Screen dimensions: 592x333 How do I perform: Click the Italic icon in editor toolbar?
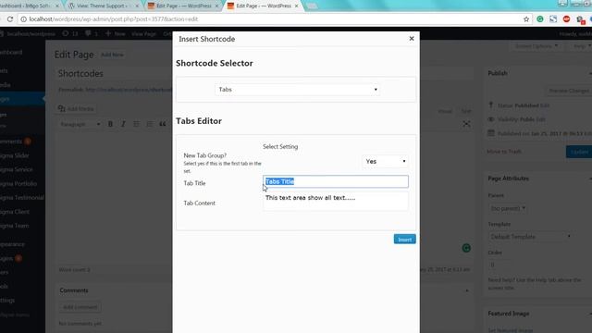(x=123, y=124)
